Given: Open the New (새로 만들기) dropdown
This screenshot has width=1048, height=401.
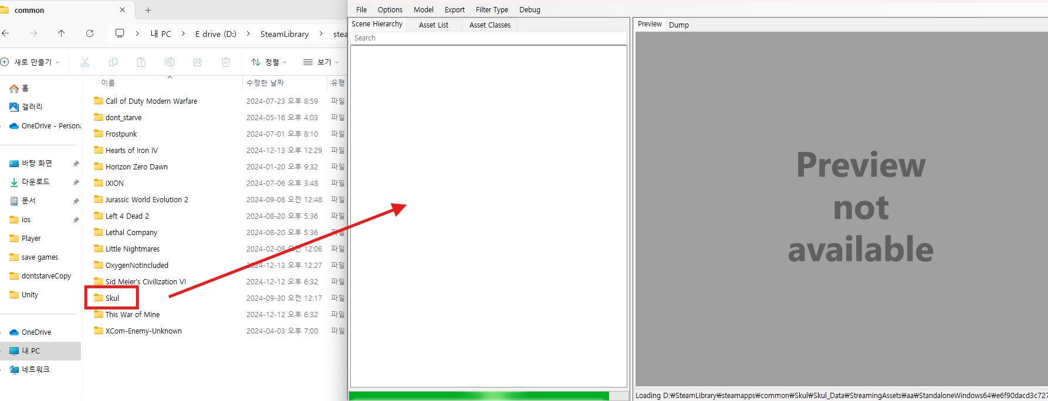Looking at the screenshot, I should (x=31, y=62).
